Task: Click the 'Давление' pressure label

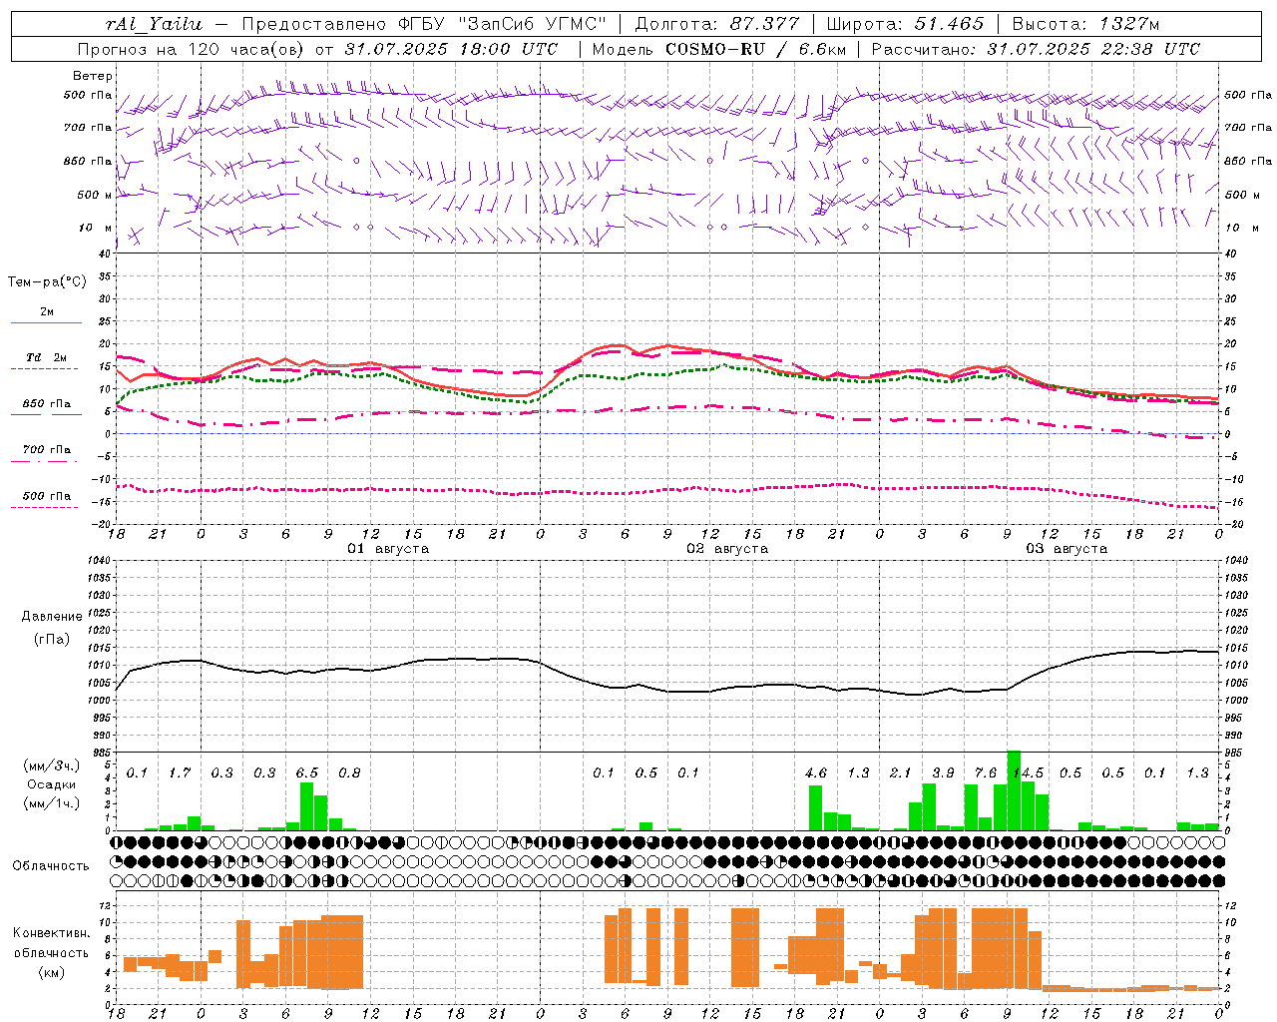Action: pyautogui.click(x=52, y=617)
